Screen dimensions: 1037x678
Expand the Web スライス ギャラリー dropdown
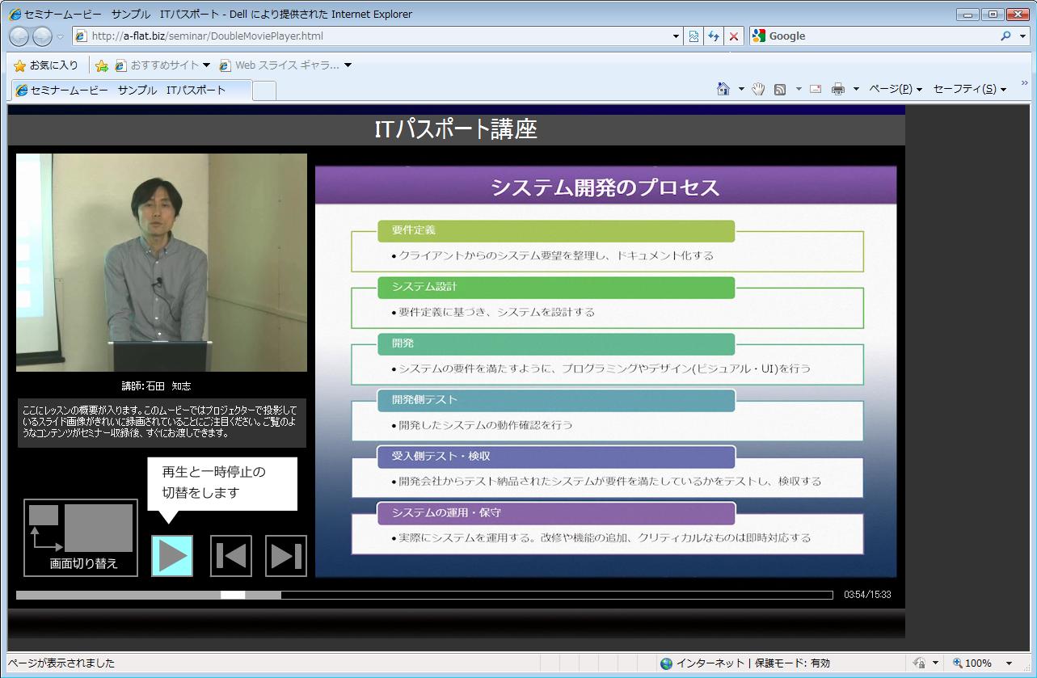point(348,65)
